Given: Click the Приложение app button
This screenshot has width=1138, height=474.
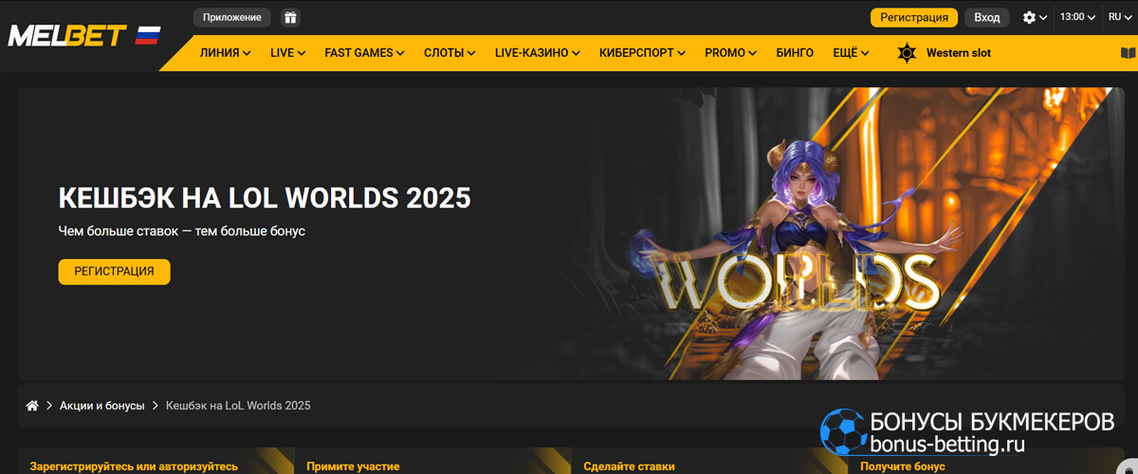Looking at the screenshot, I should click(x=231, y=17).
